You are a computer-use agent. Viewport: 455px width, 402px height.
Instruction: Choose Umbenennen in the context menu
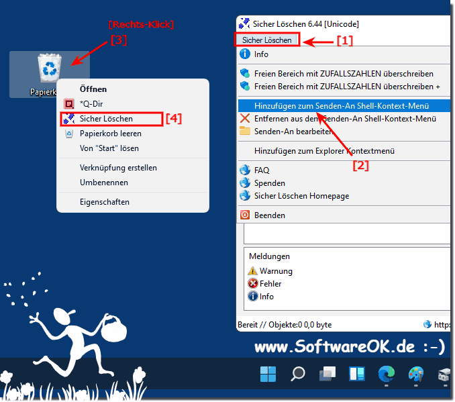click(x=133, y=183)
